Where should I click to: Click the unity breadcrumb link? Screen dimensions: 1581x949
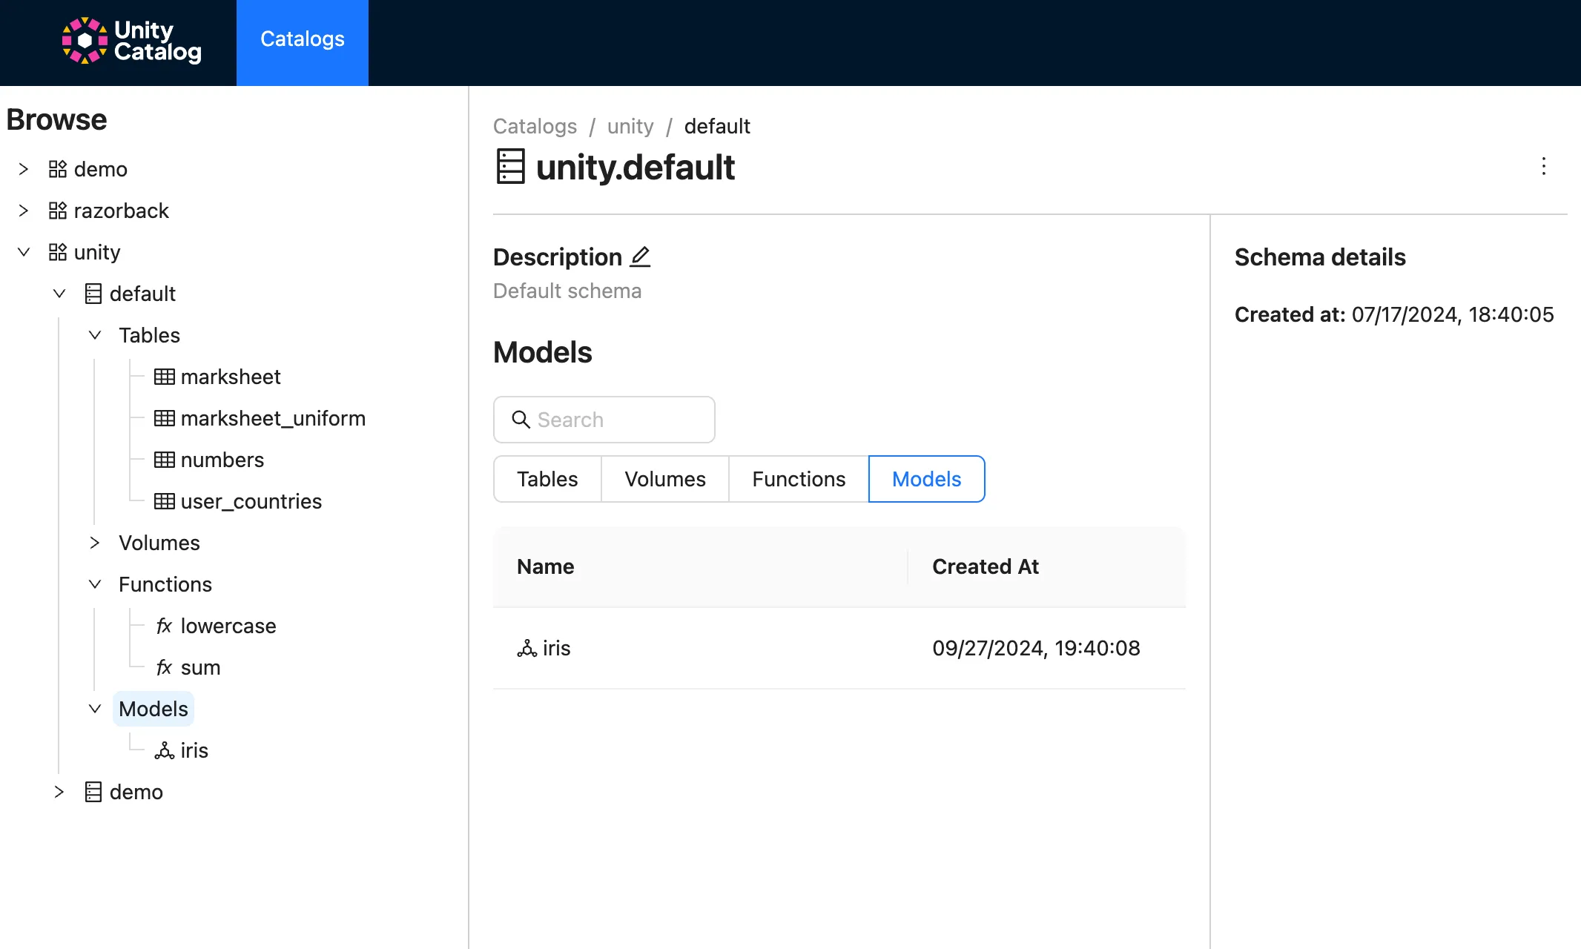pyautogui.click(x=630, y=126)
